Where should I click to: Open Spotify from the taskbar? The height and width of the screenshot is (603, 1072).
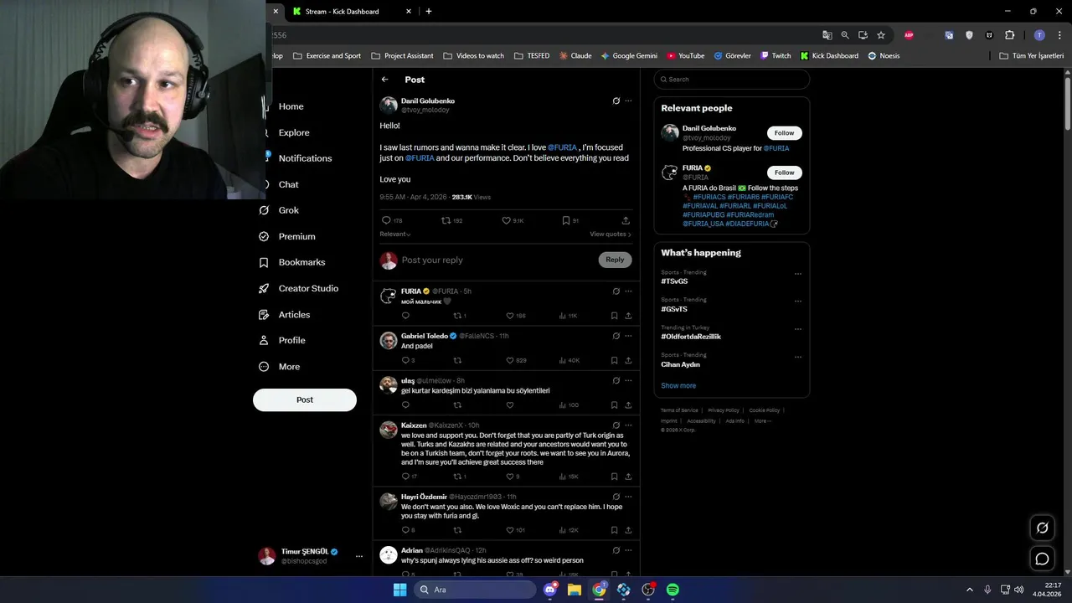tap(673, 590)
